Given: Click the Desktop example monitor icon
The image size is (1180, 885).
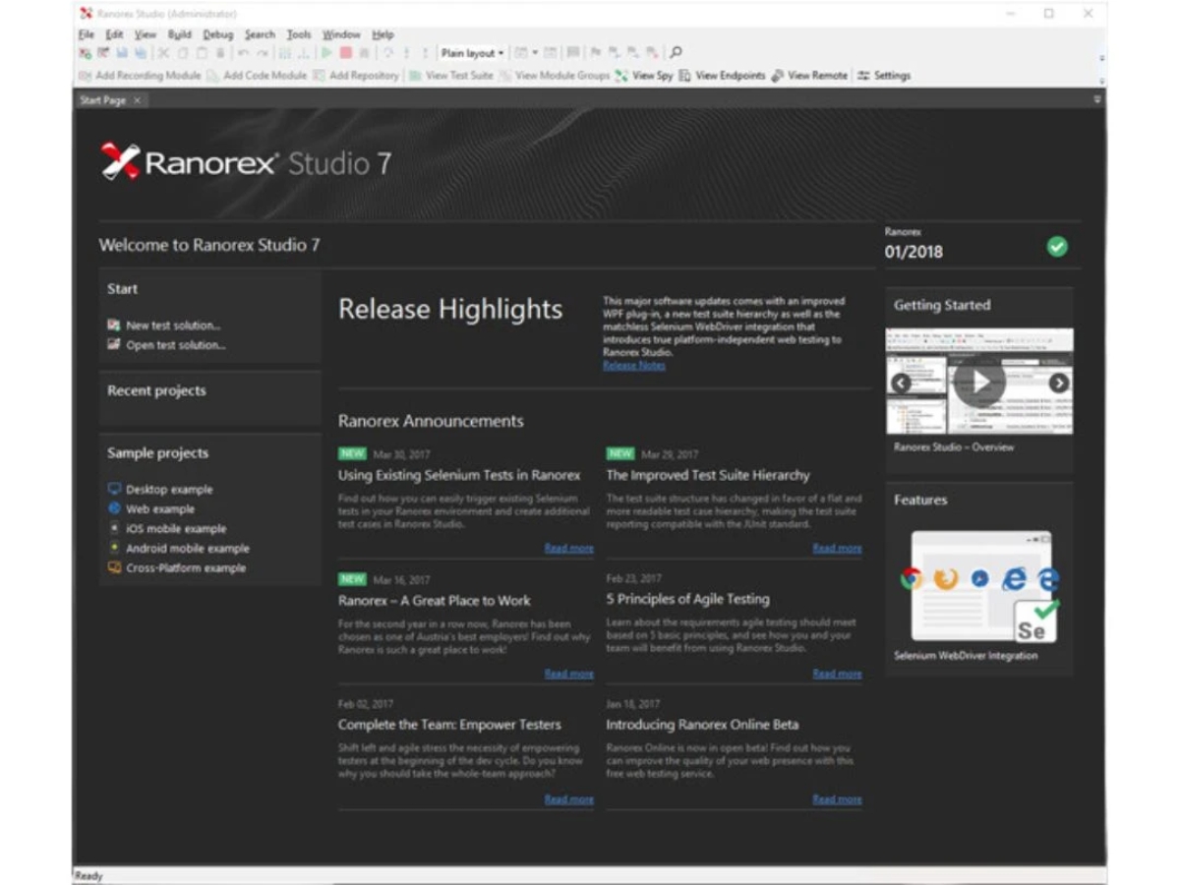Looking at the screenshot, I should tap(114, 489).
